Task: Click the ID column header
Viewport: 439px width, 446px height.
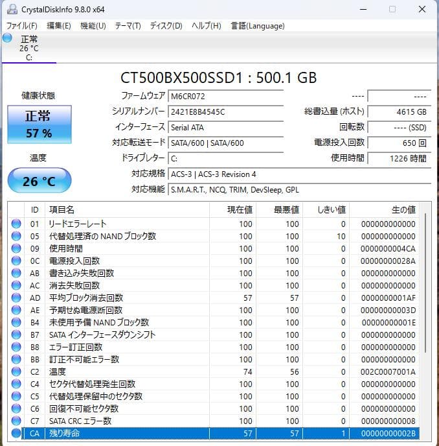Action: [x=35, y=210]
